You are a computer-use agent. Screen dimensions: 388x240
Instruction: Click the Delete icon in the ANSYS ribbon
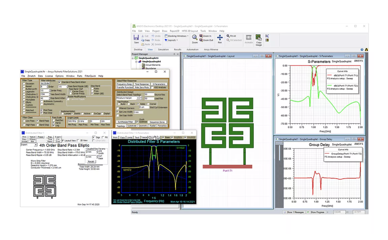(x=152, y=44)
